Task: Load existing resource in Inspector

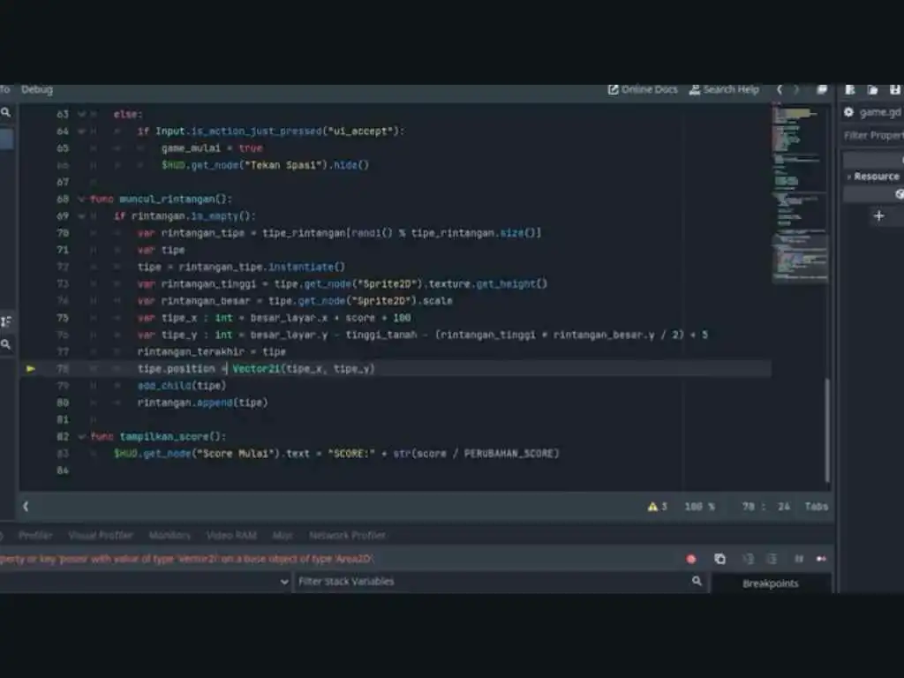Action: 872,89
